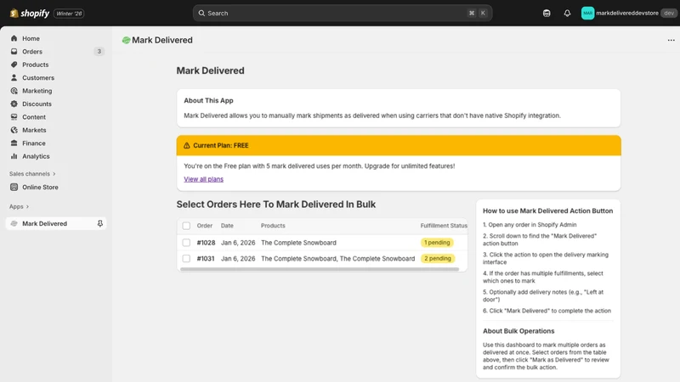Click the Products column header
Image resolution: width=680 pixels, height=382 pixels.
(273, 226)
